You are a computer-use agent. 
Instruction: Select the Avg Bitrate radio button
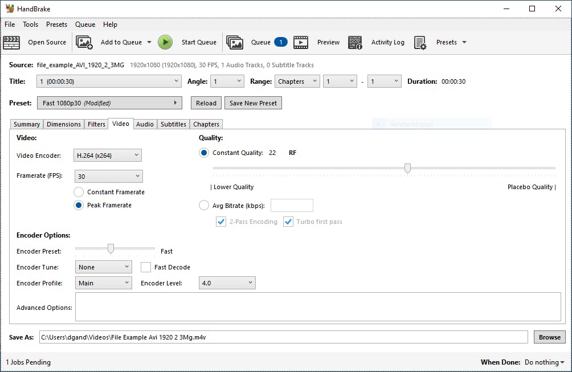(x=204, y=205)
